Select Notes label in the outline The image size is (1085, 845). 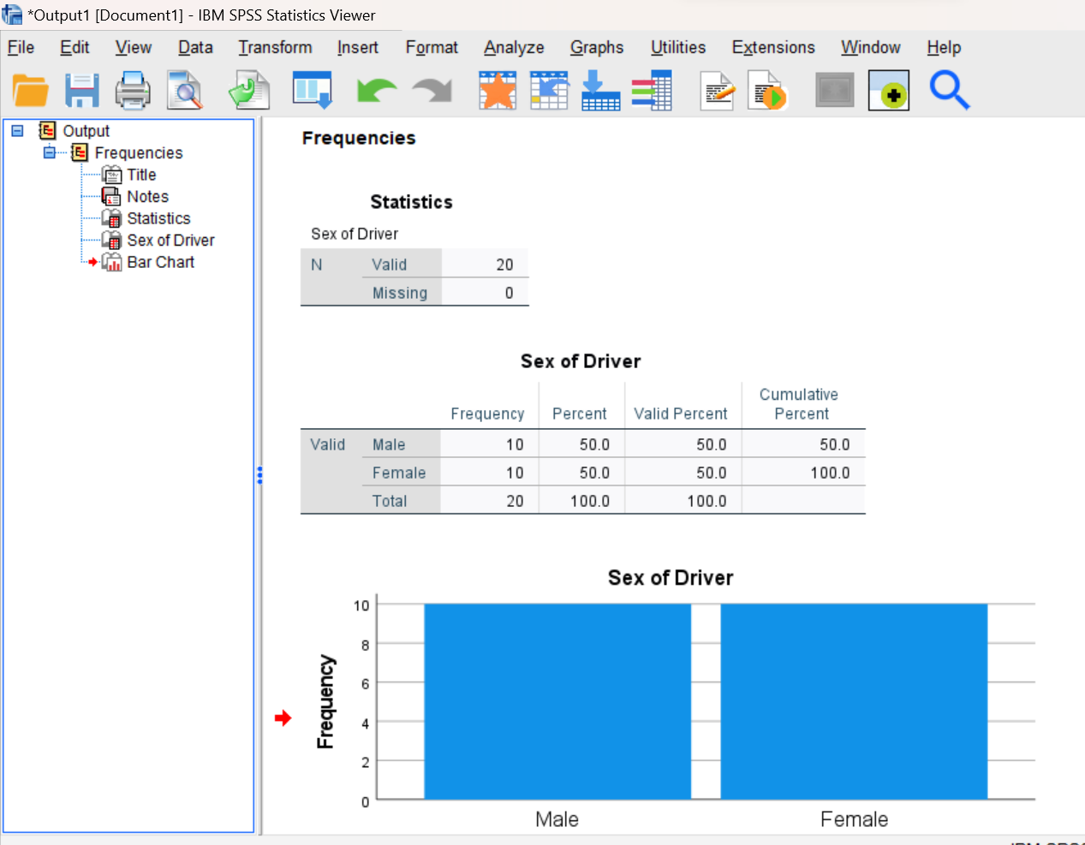(148, 197)
